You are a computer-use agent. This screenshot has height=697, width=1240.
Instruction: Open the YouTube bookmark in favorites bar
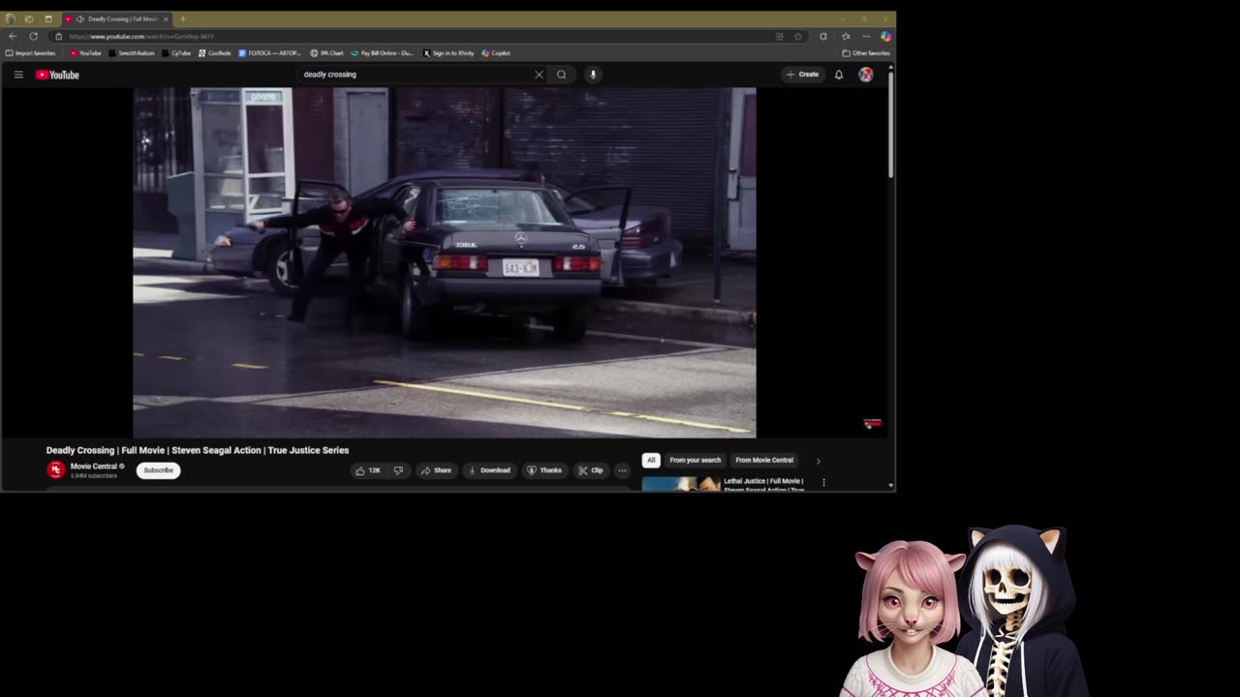pos(85,53)
